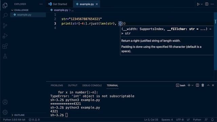Open warnings count in status bar

click(37, 120)
